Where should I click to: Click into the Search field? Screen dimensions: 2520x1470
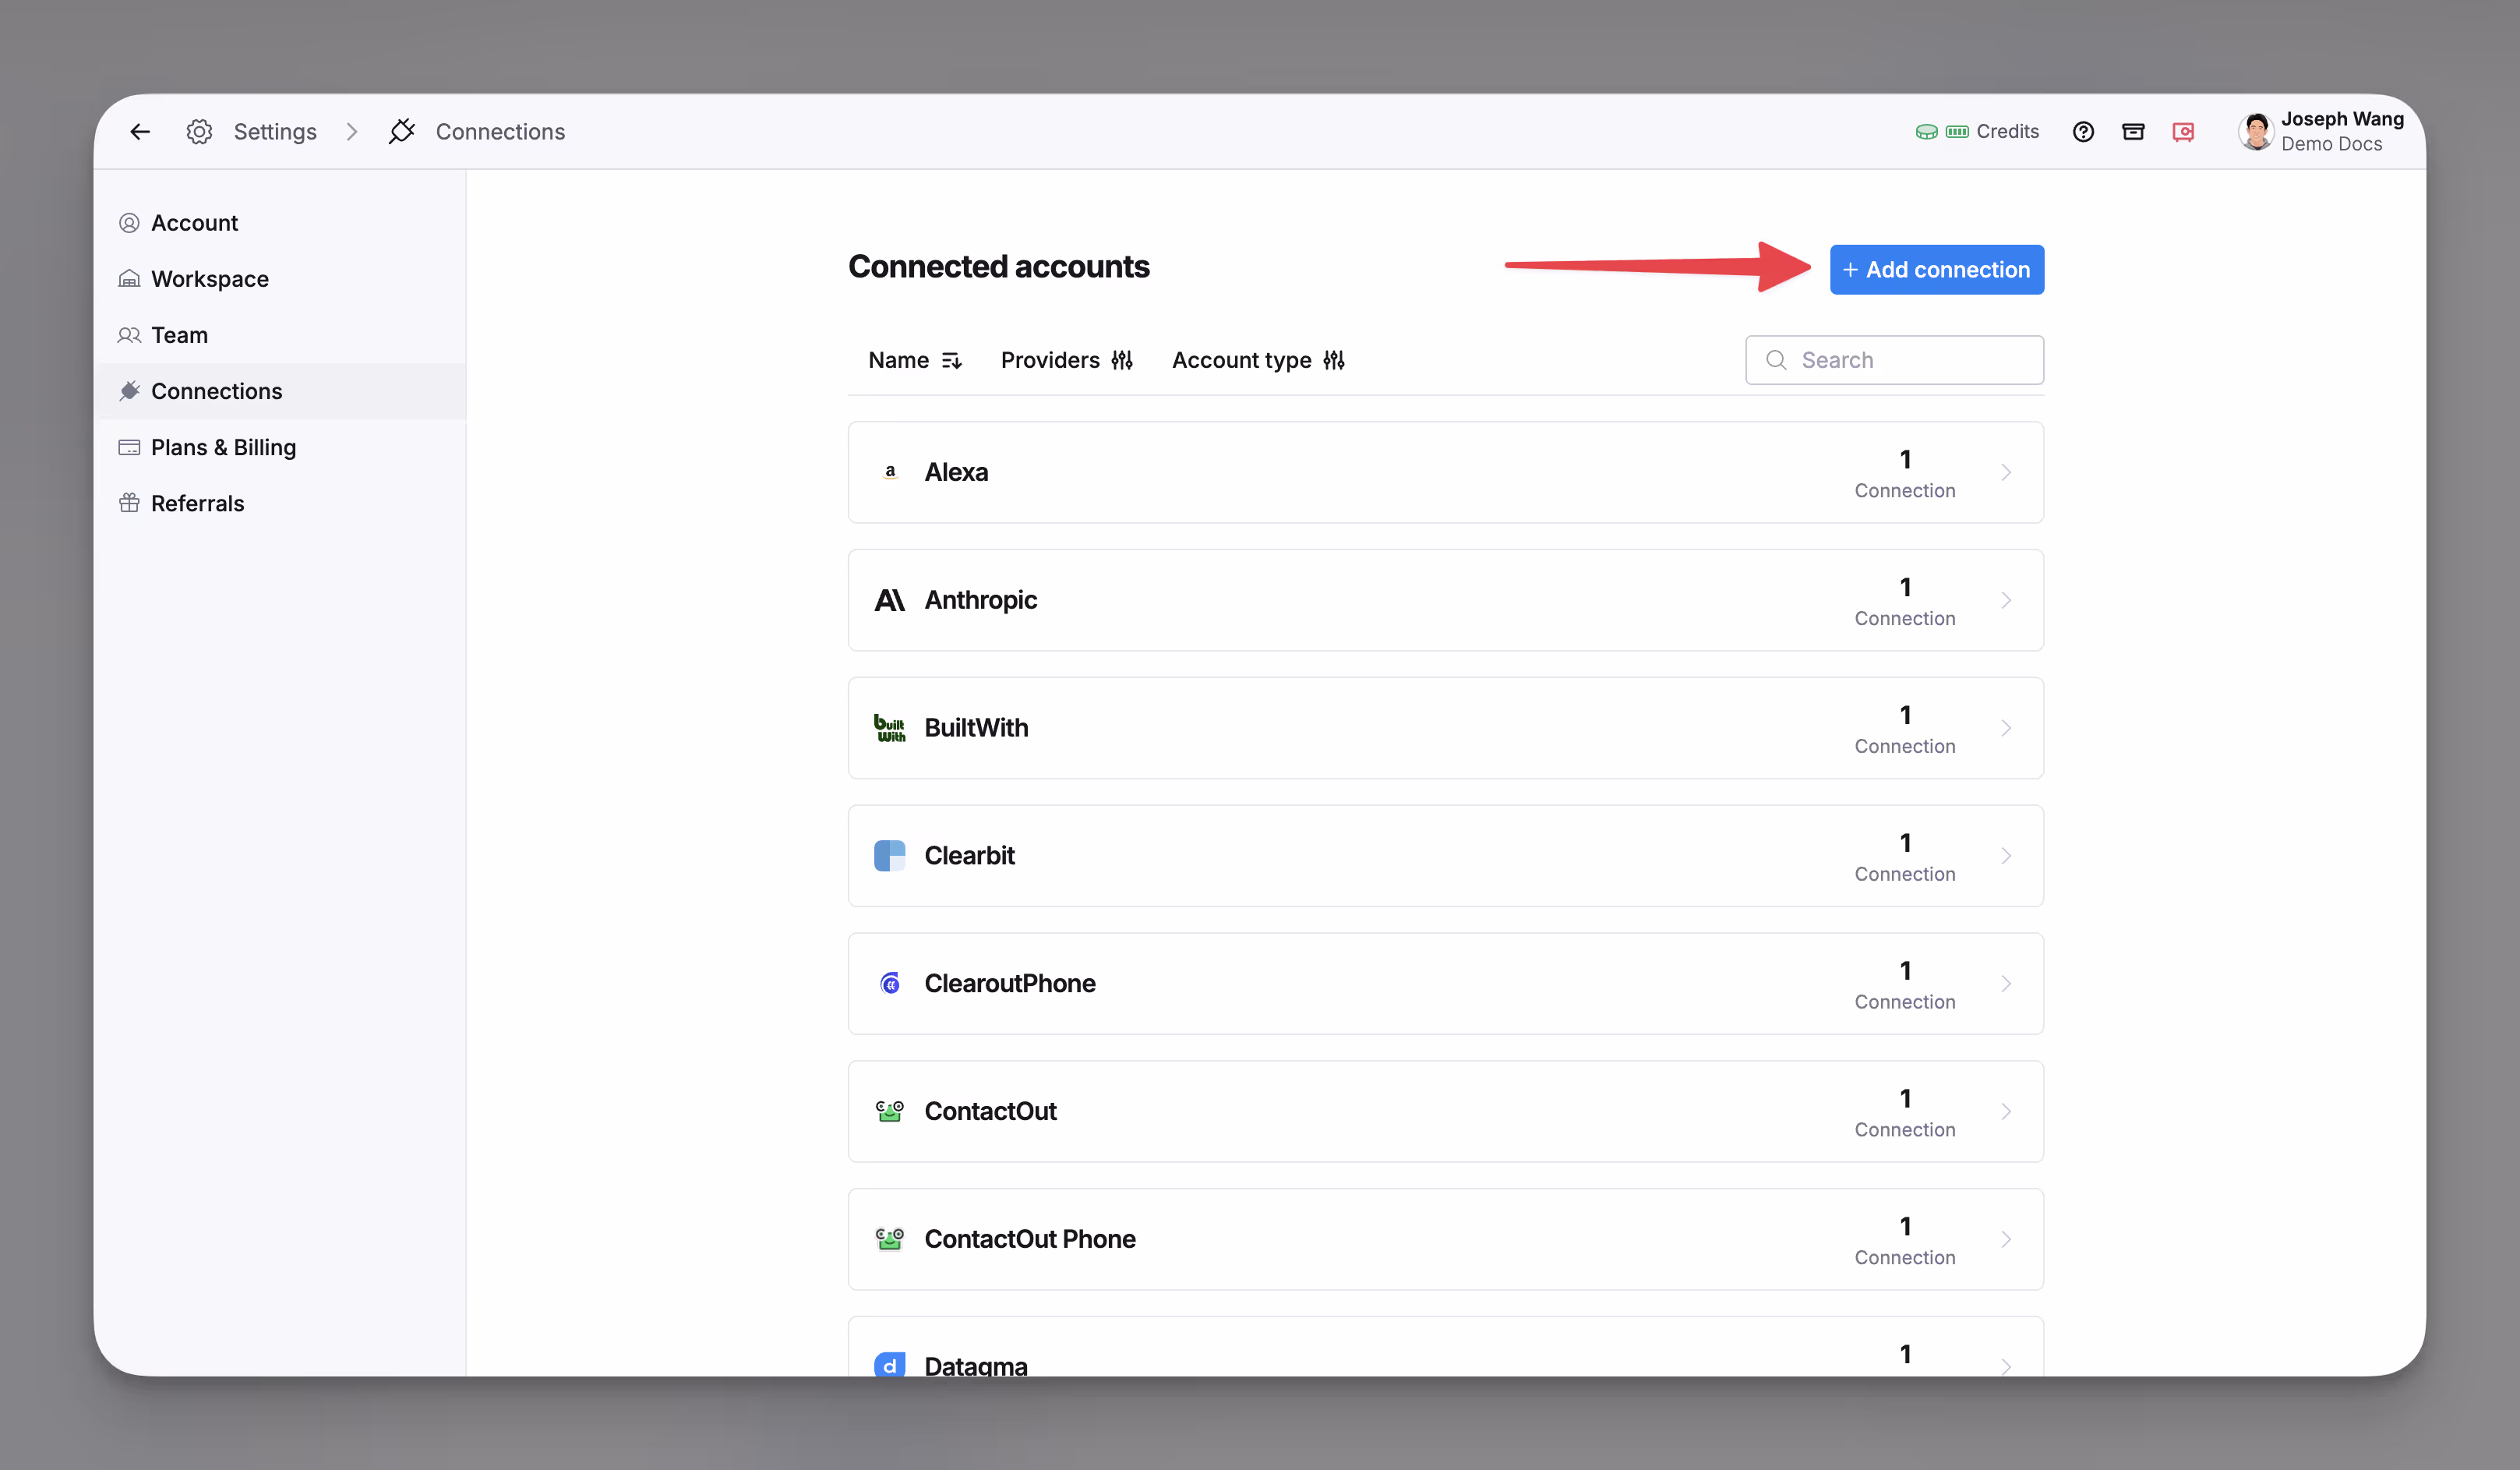point(1894,360)
